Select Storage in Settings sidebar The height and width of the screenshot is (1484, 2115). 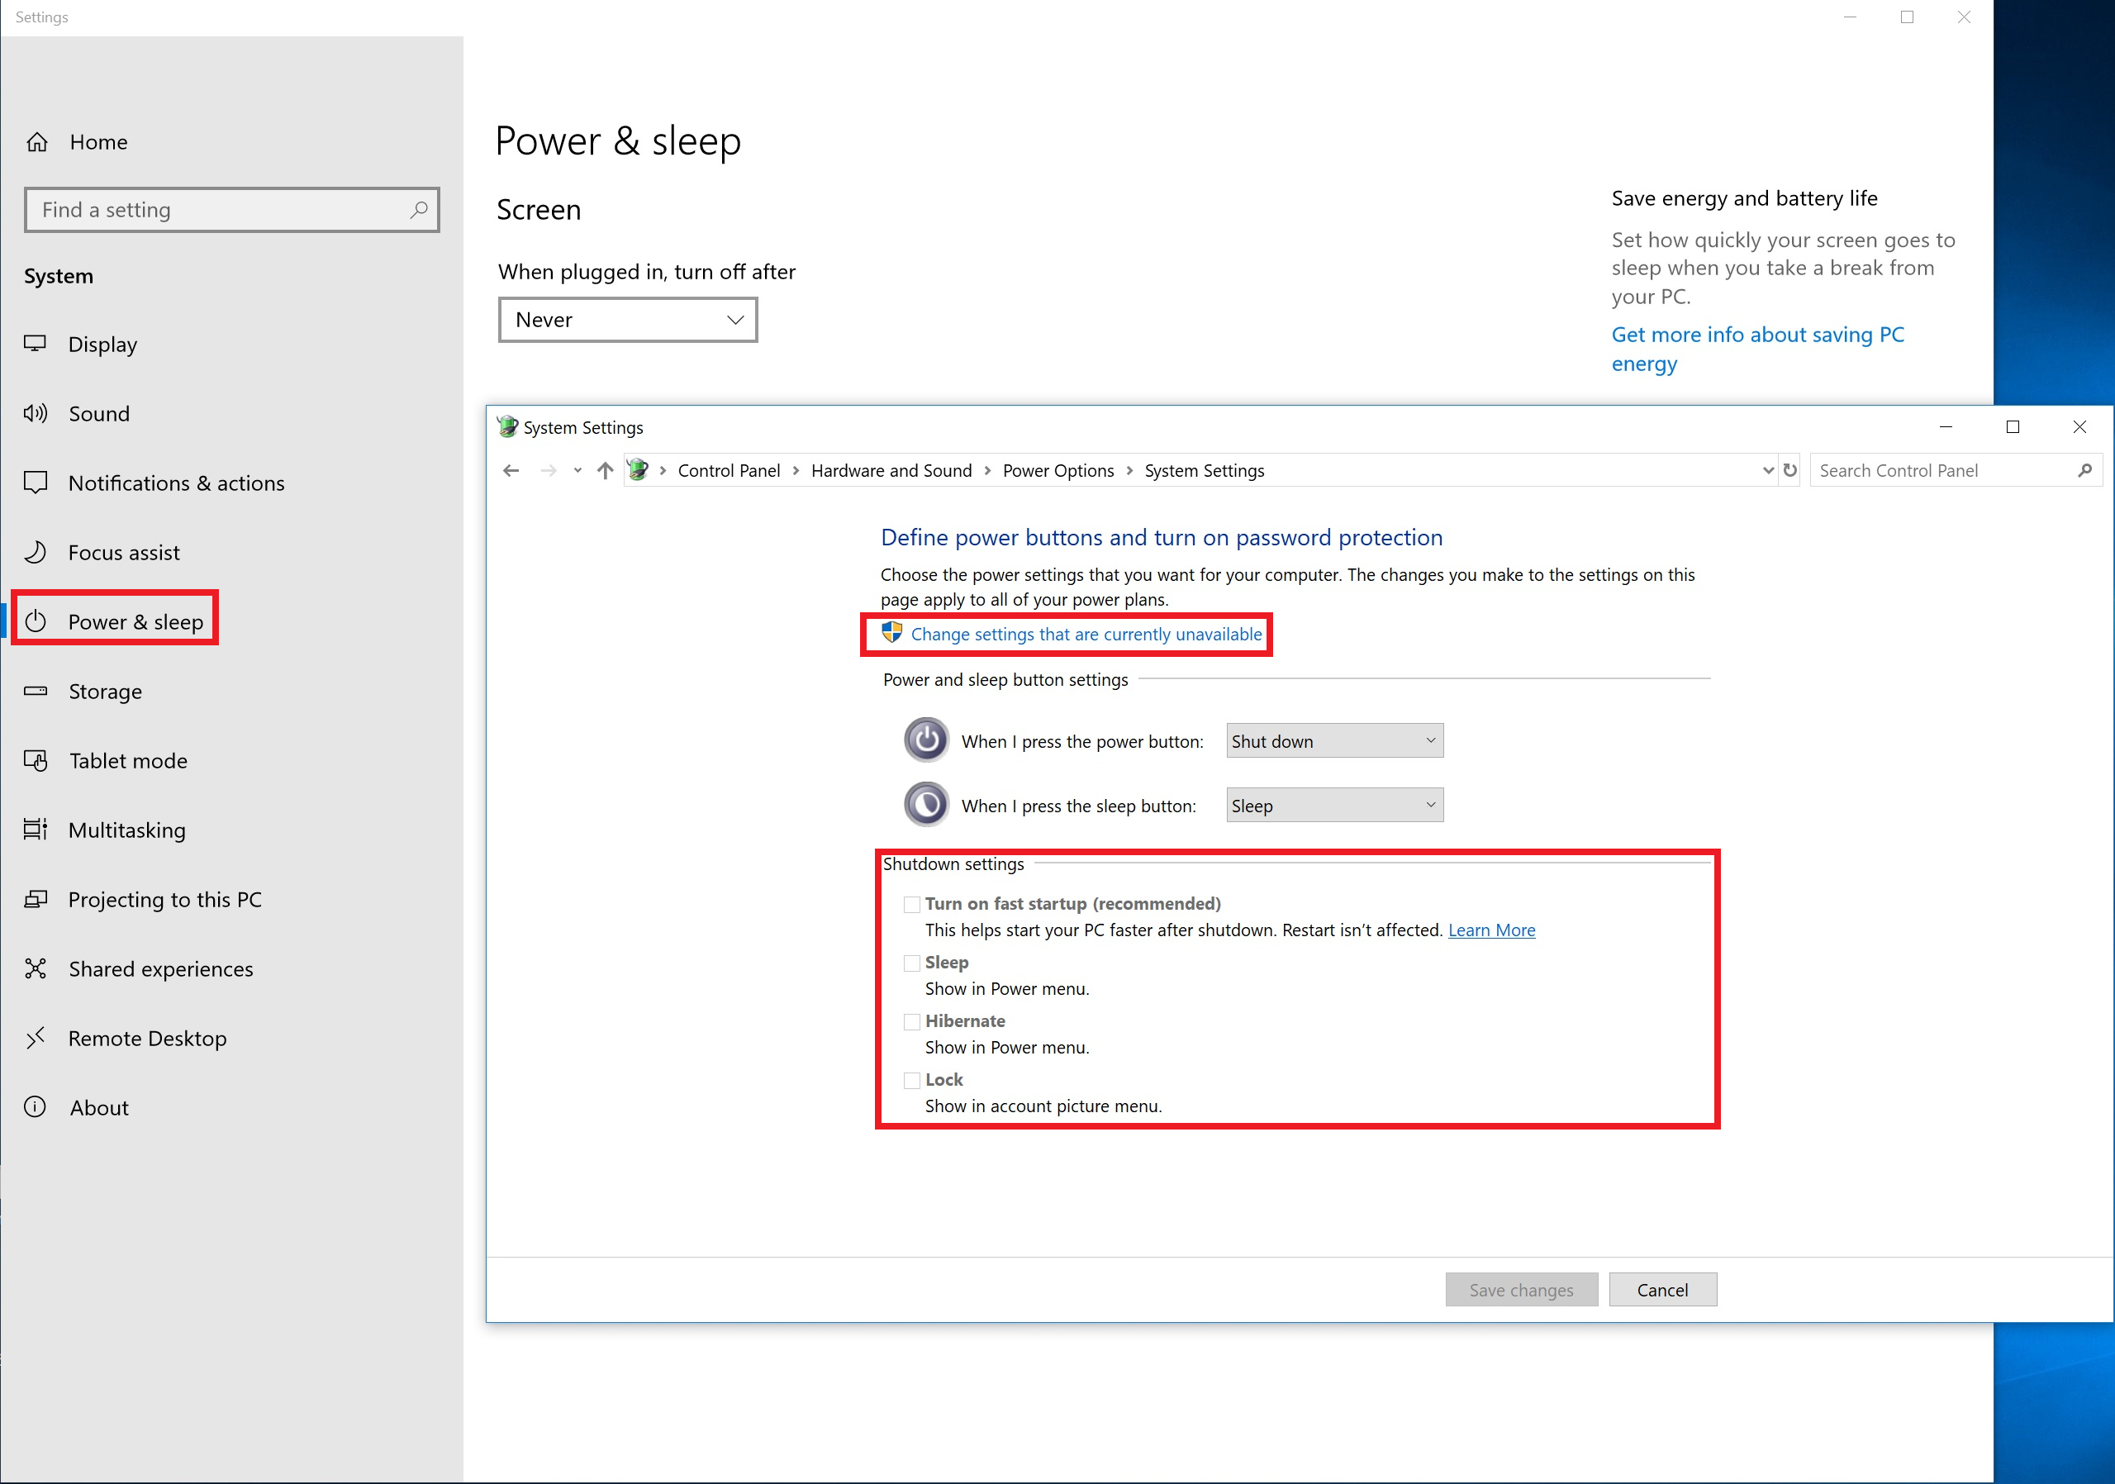[x=232, y=691]
